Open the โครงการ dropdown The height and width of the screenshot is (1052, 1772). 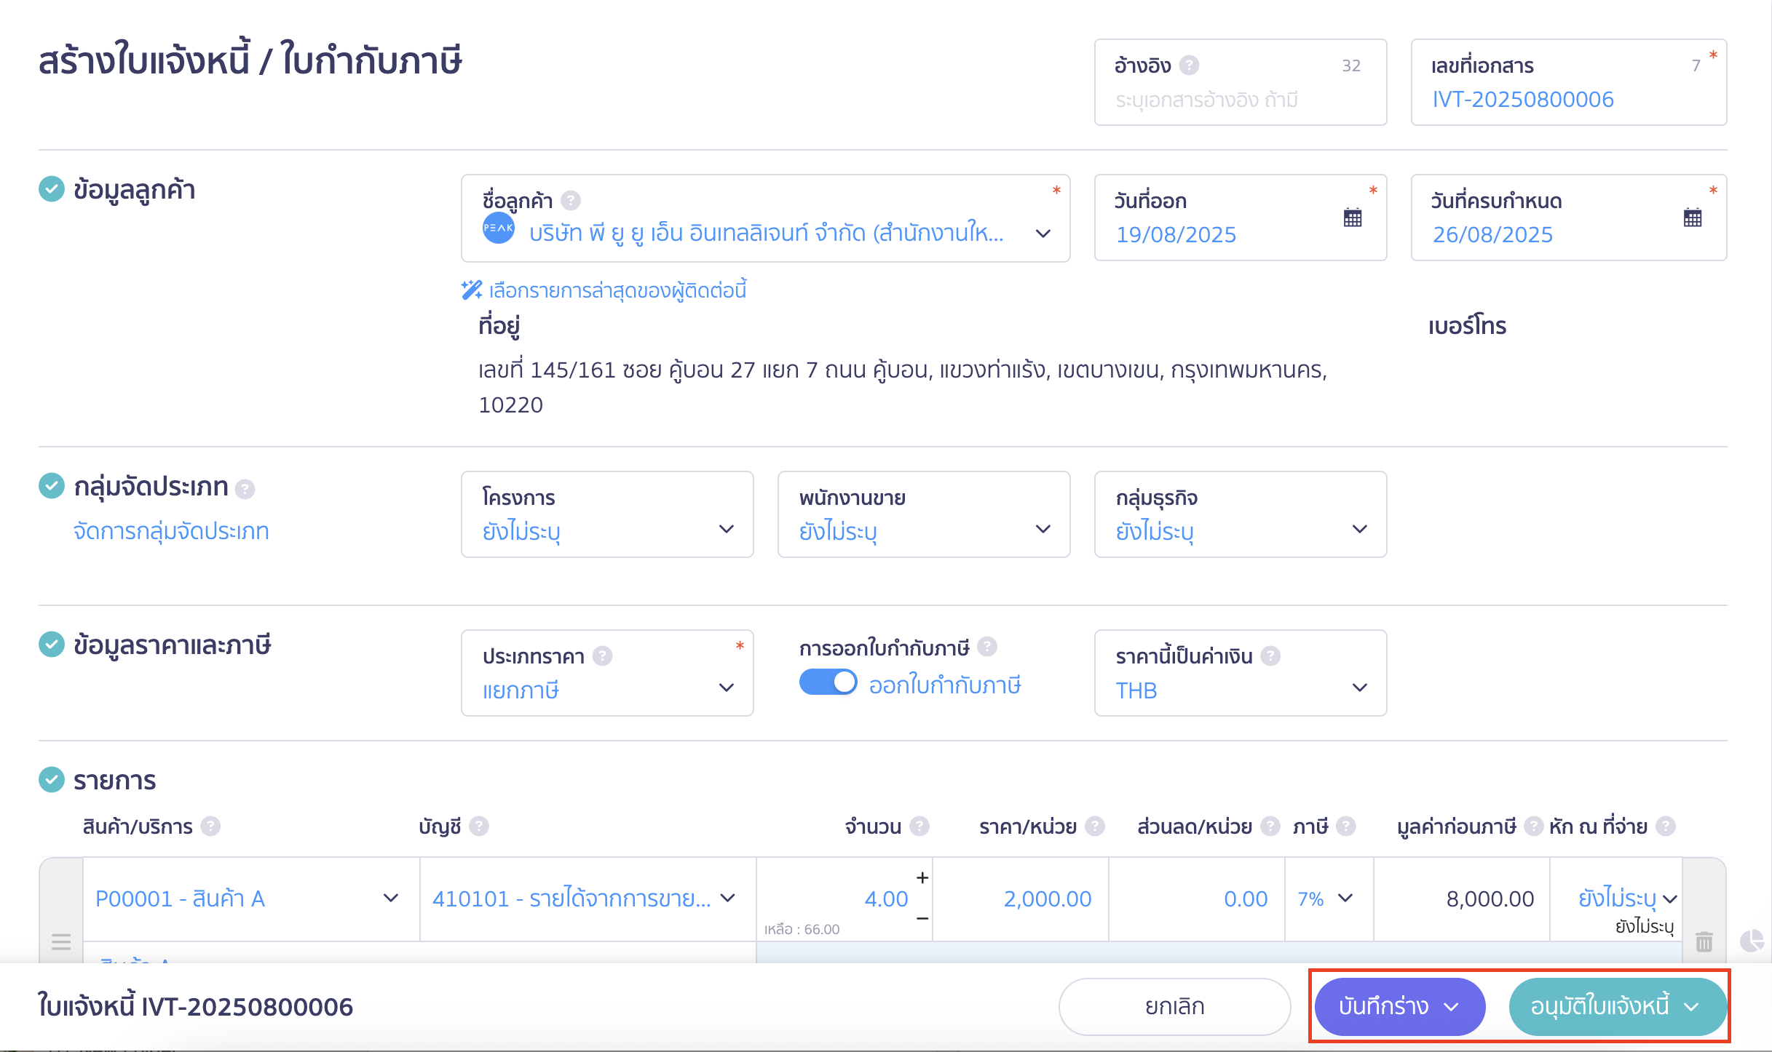point(607,514)
